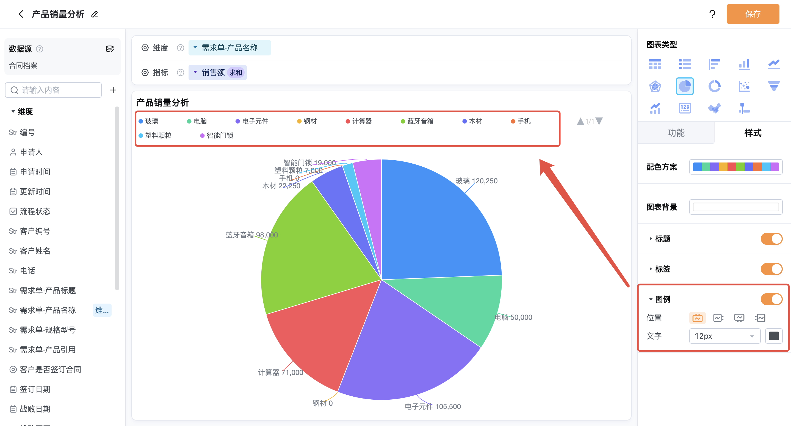This screenshot has height=426, width=791.
Task: Select the donut chart type
Action: pos(715,86)
